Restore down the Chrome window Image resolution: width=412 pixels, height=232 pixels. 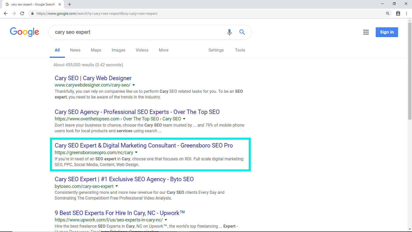[x=394, y=4]
